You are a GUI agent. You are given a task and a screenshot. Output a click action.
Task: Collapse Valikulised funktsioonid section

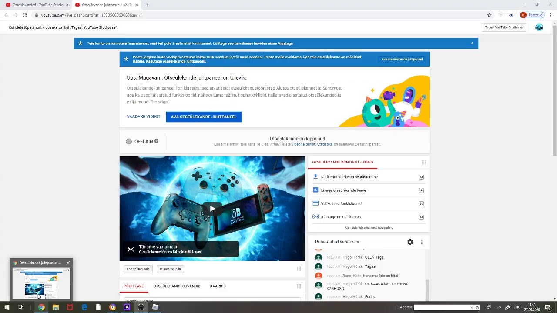pos(421,203)
